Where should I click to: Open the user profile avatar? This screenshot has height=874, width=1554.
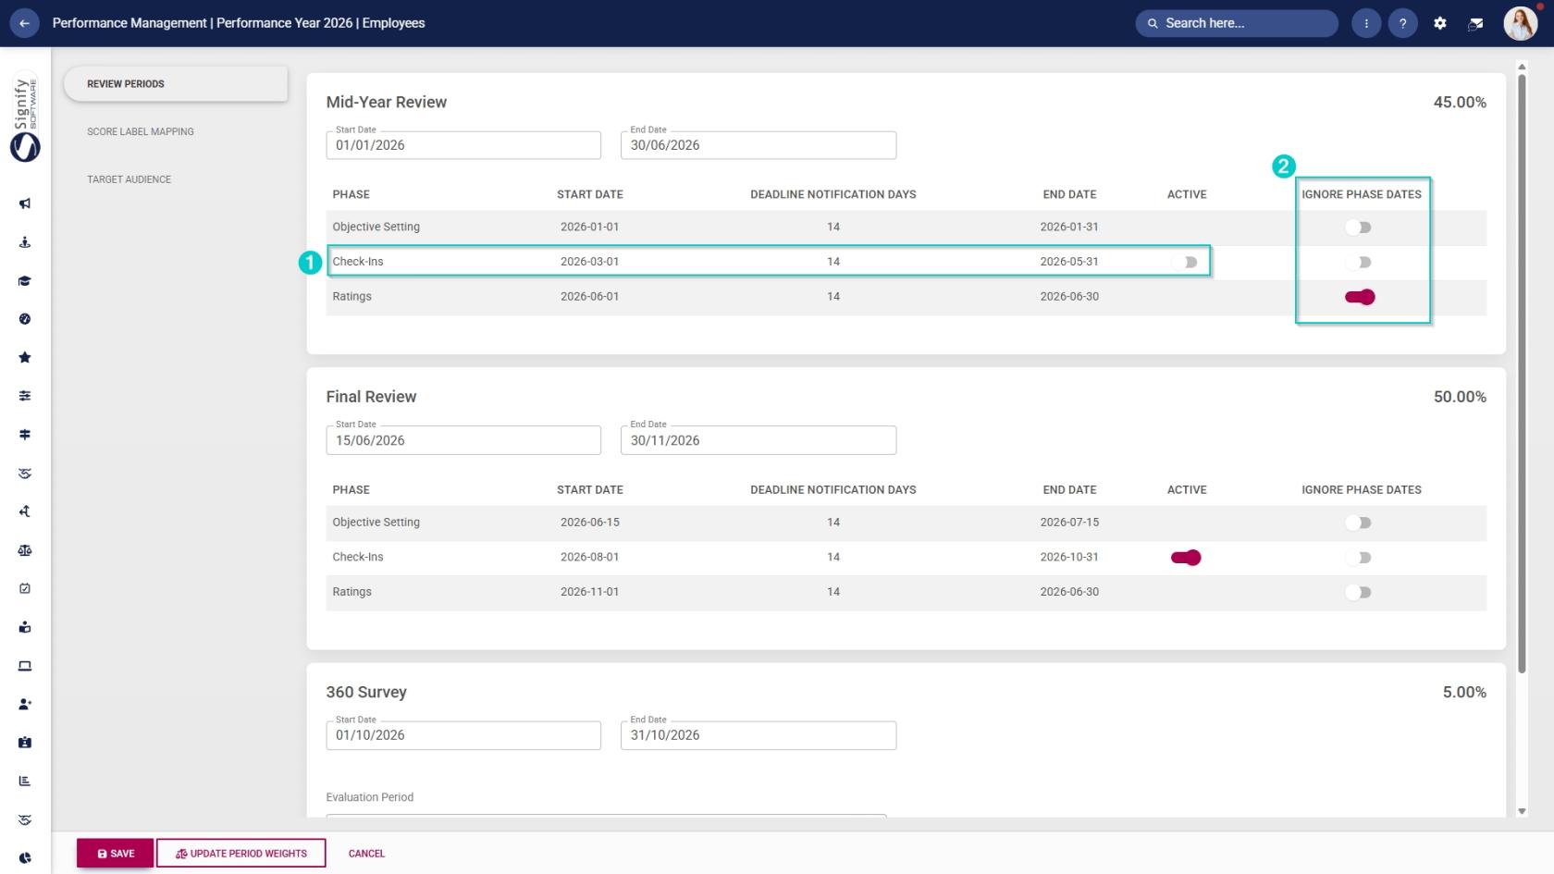[1520, 23]
